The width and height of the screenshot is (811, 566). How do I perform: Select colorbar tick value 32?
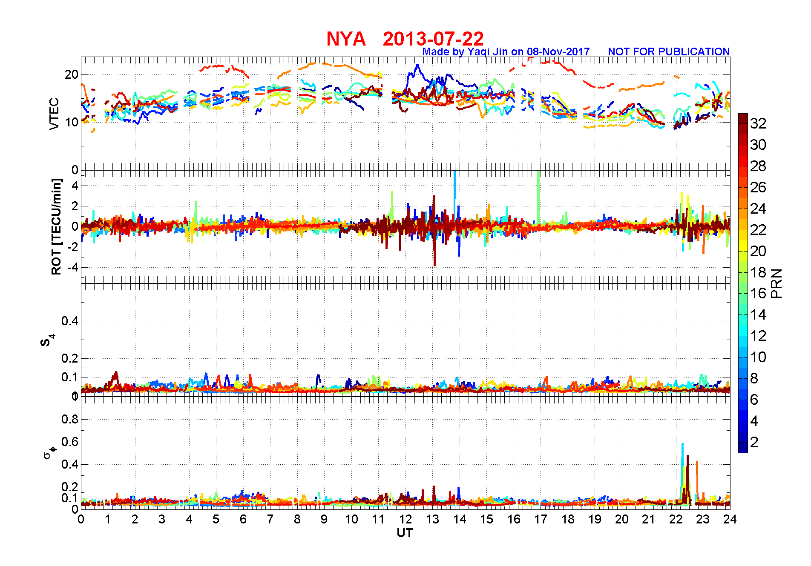(x=758, y=123)
